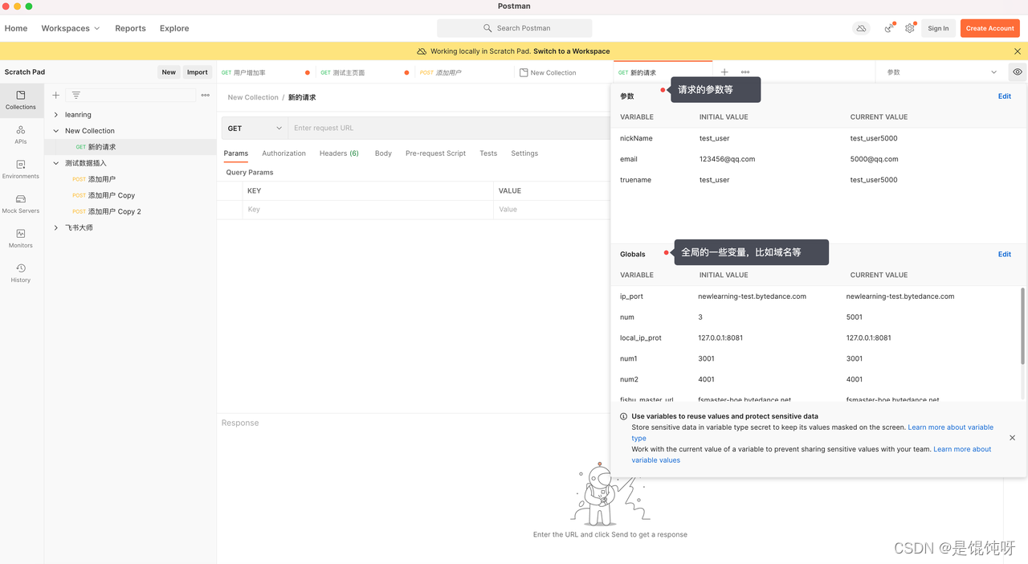The height and width of the screenshot is (564, 1028).
Task: Click the filter icon in collections search
Action: pyautogui.click(x=76, y=95)
